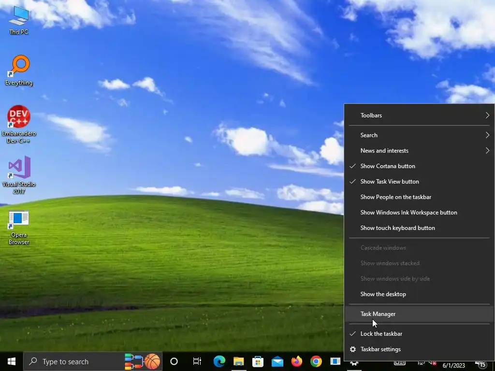Toggle Lock the taskbar option
The image size is (495, 371).
click(x=419, y=334)
